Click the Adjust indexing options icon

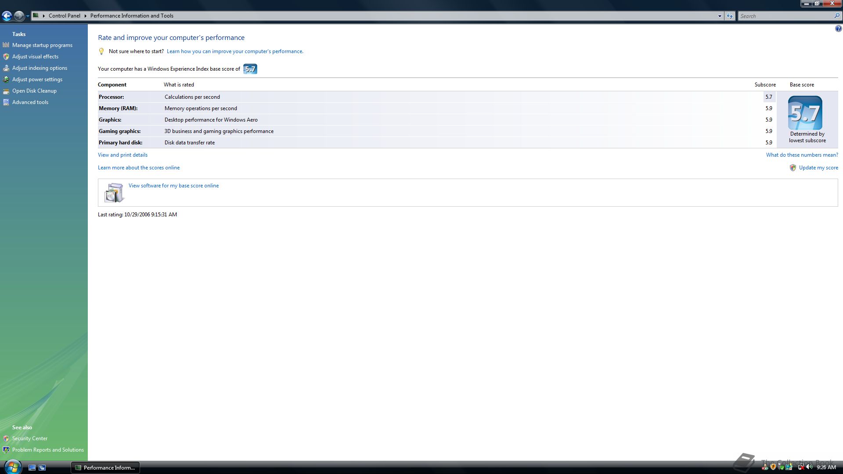tap(6, 68)
